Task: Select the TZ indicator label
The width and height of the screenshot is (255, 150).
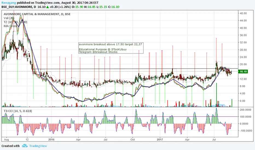Action: 15,22
